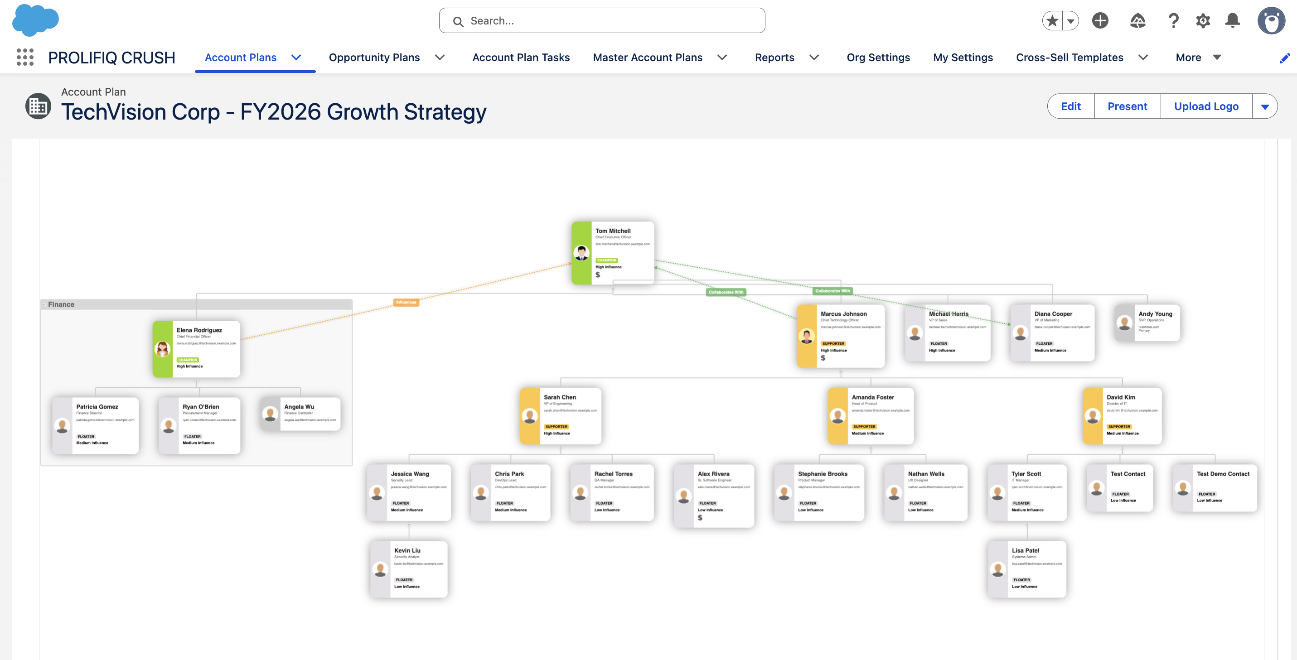Click the dollar icon on Tom Mitchell's card

click(x=598, y=275)
